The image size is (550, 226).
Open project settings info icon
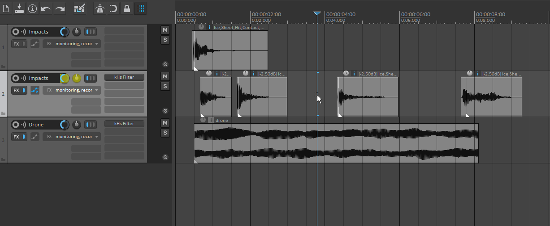click(33, 8)
